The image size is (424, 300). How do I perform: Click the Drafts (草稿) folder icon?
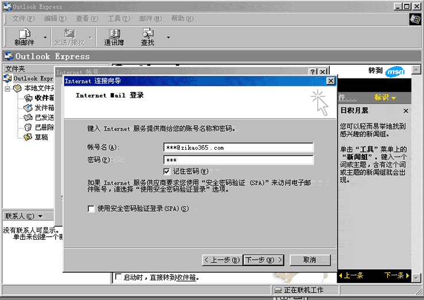pos(28,137)
